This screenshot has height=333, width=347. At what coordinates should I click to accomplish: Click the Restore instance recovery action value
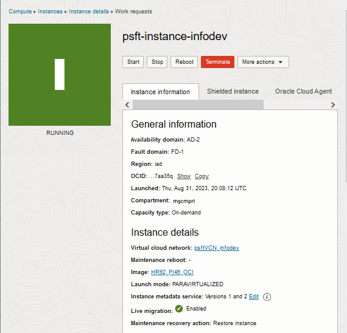coord(234,323)
